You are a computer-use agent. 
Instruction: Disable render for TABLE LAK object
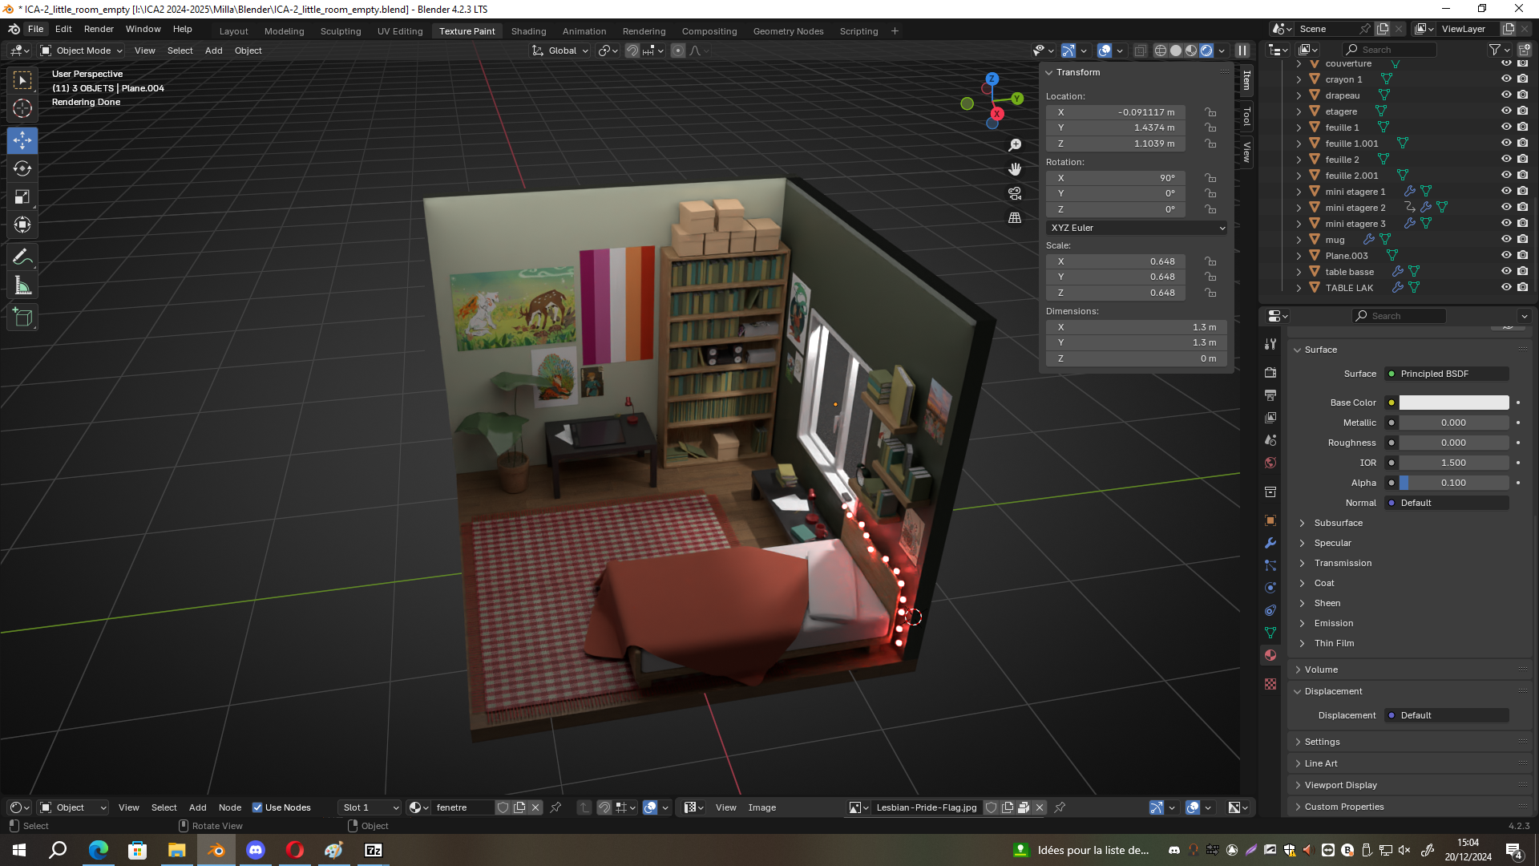click(1523, 287)
